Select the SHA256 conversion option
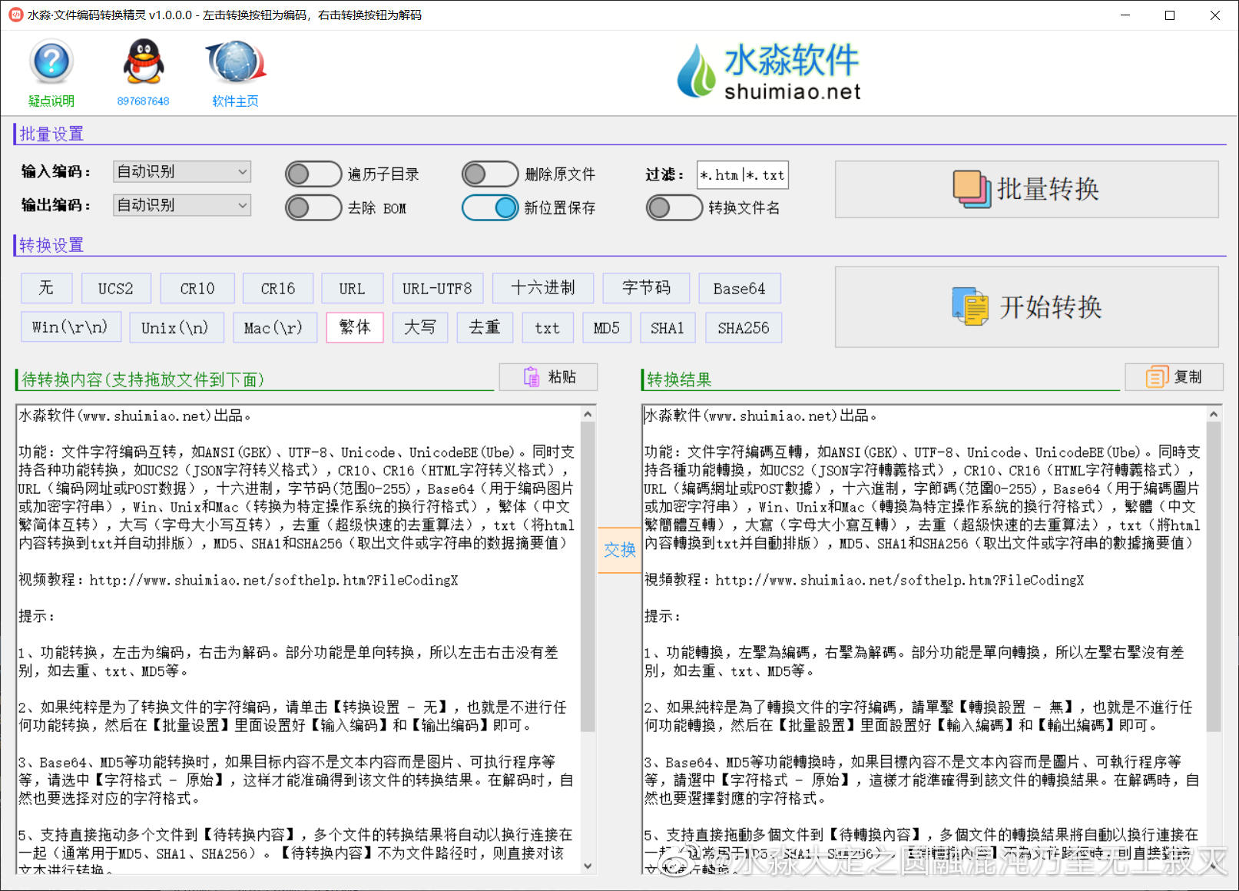1239x891 pixels. coord(744,328)
